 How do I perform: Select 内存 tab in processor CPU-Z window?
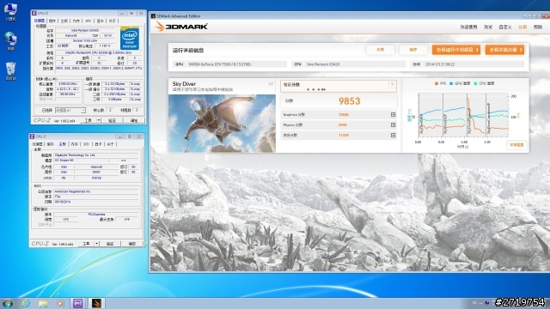click(x=76, y=21)
